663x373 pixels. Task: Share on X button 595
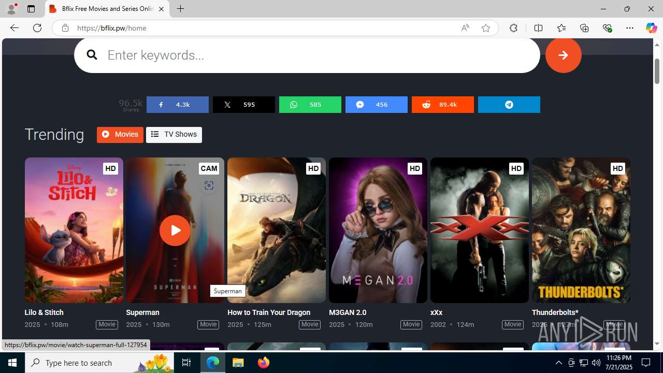243,105
